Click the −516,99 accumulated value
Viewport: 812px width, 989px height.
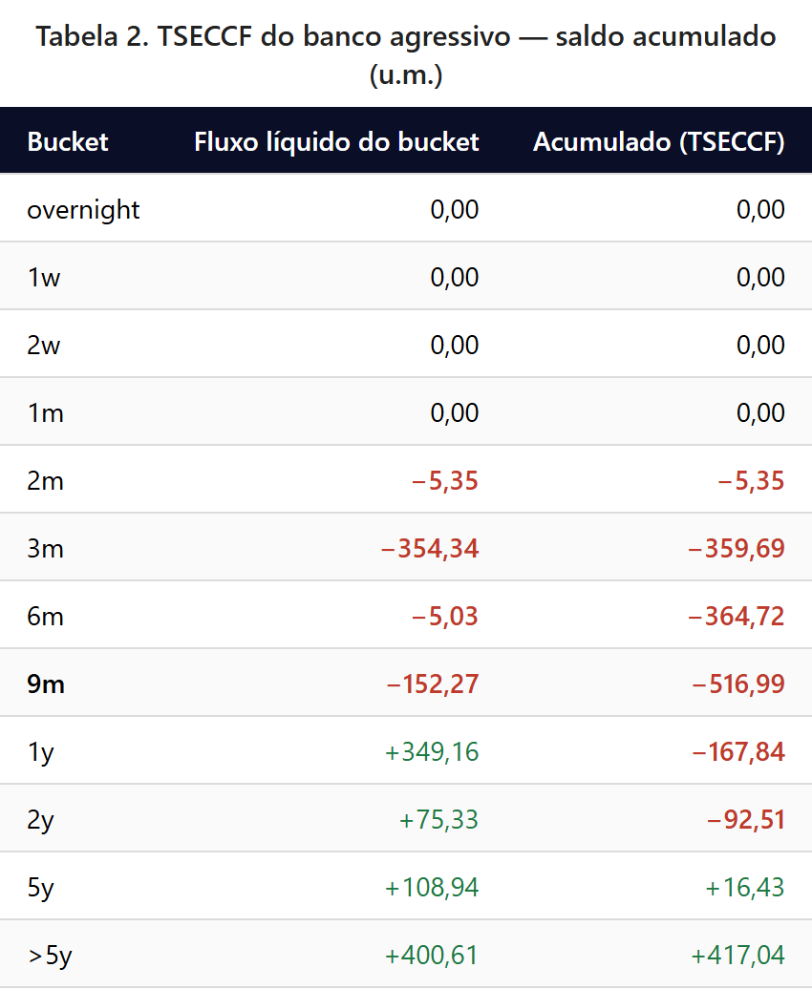point(736,684)
